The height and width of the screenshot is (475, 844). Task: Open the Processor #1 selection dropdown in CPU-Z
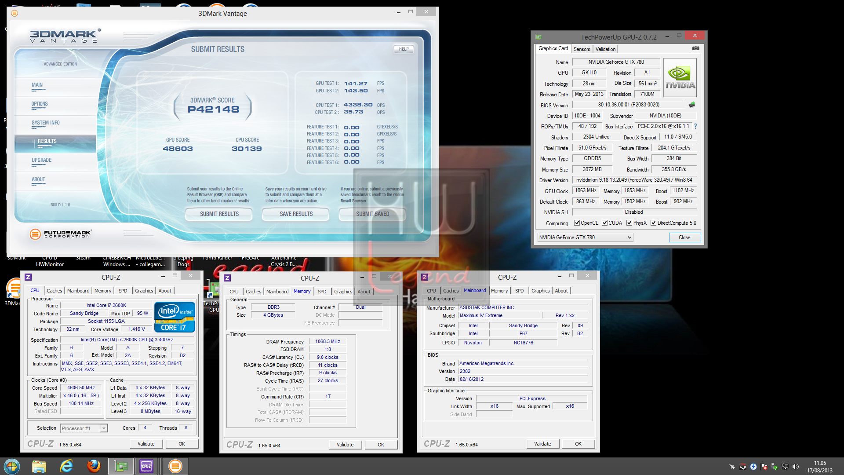point(84,428)
